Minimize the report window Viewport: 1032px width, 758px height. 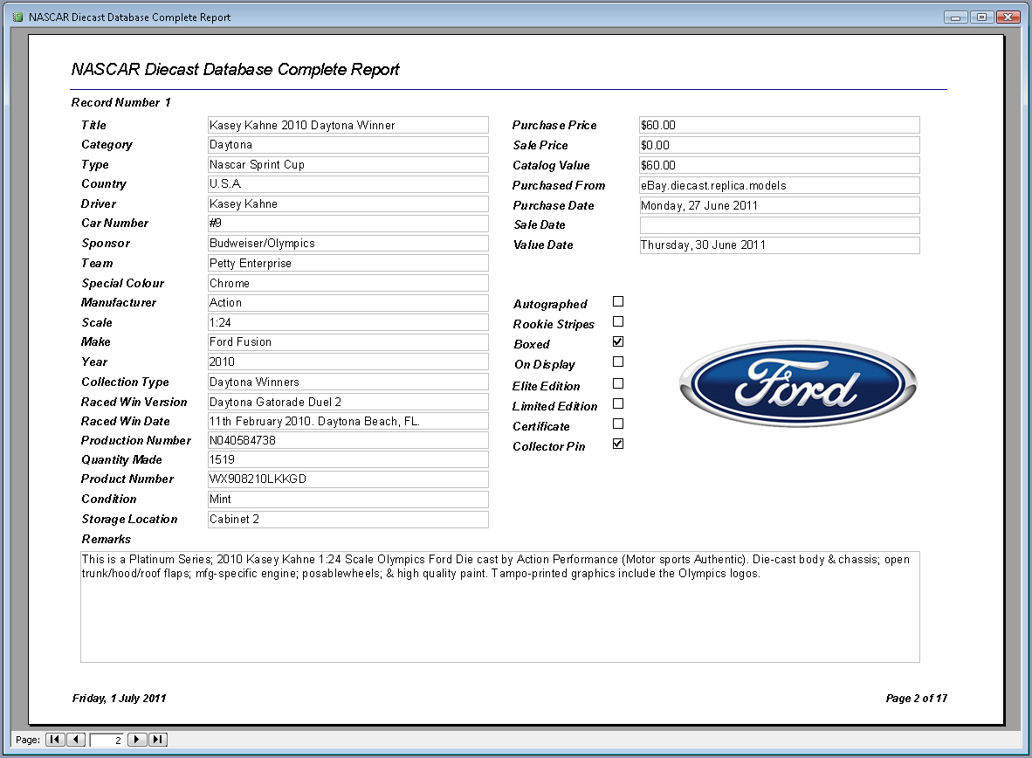pos(956,17)
